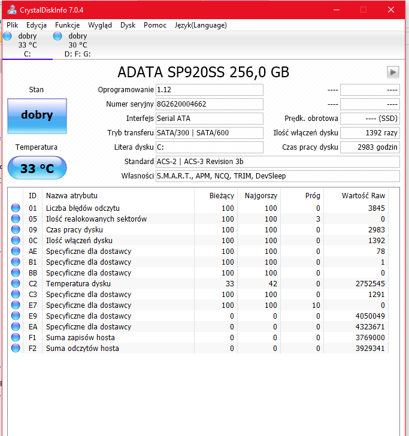
Task: Click raw value 4050049
Action: point(370,316)
